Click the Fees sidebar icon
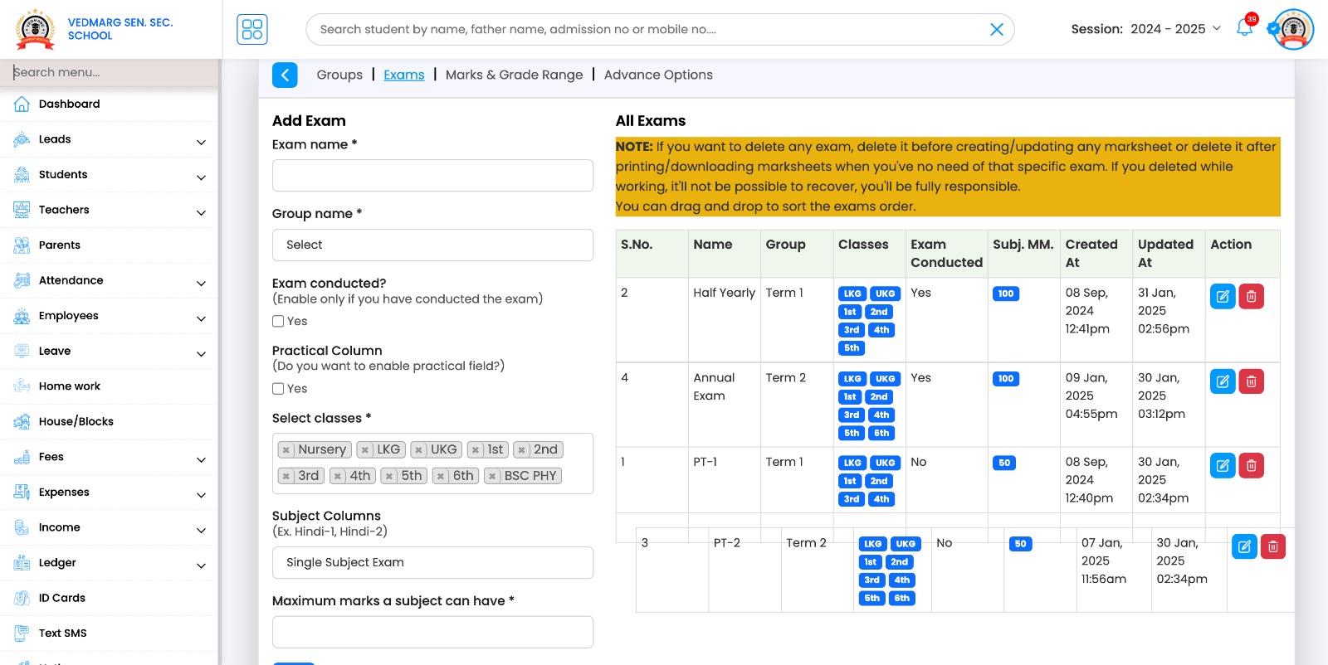Screen dimensions: 1328x665 [22, 457]
